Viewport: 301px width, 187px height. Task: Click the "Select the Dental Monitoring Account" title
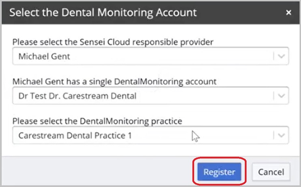point(103,12)
